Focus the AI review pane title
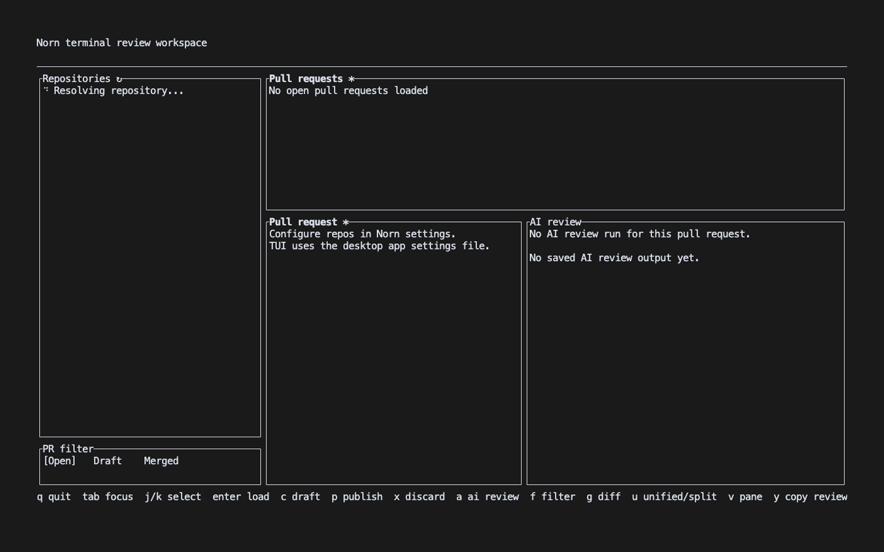 tap(556, 222)
